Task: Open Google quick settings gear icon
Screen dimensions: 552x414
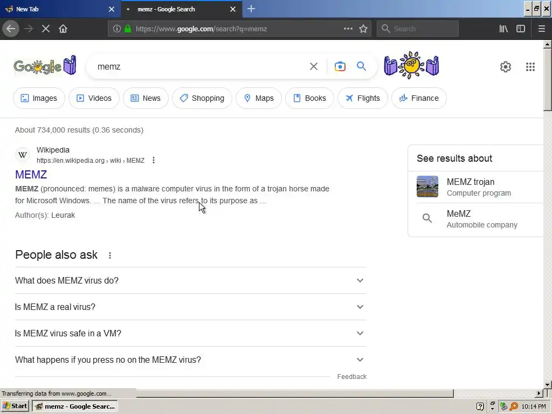Action: click(x=506, y=66)
